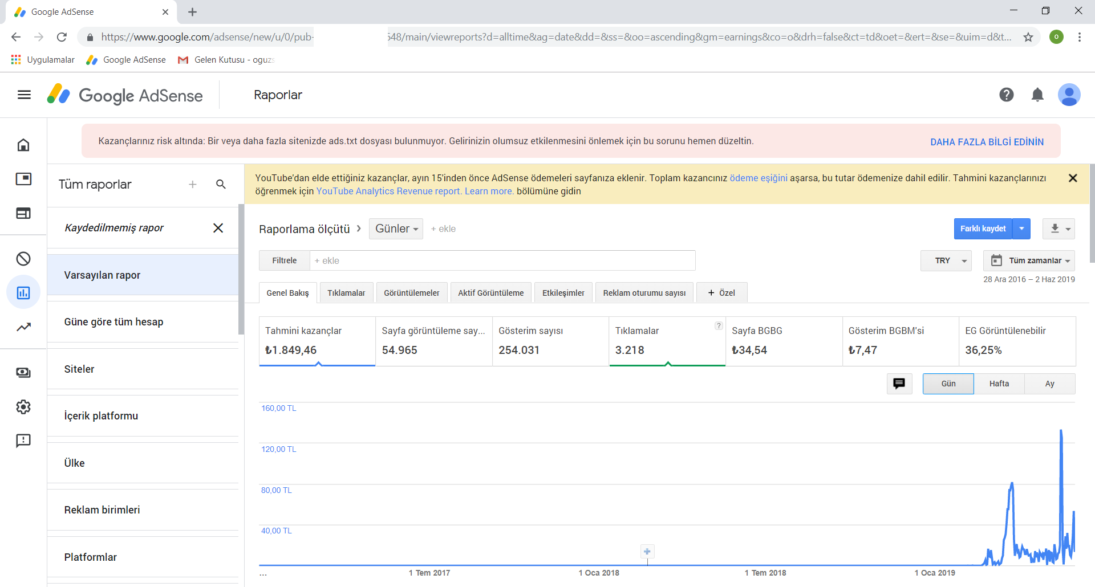The width and height of the screenshot is (1095, 587).
Task: Go to Home in the sidebar
Action: click(23, 145)
